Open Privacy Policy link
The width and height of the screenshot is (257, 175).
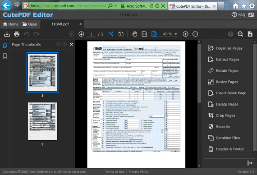pyautogui.click(x=138, y=172)
